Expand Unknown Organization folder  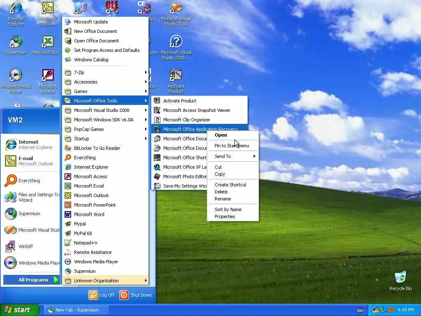105,281
